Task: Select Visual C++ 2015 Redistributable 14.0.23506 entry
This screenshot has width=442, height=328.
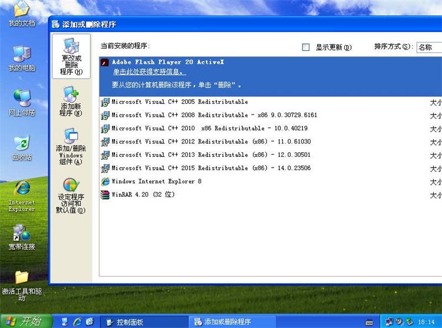Action: pos(271,169)
